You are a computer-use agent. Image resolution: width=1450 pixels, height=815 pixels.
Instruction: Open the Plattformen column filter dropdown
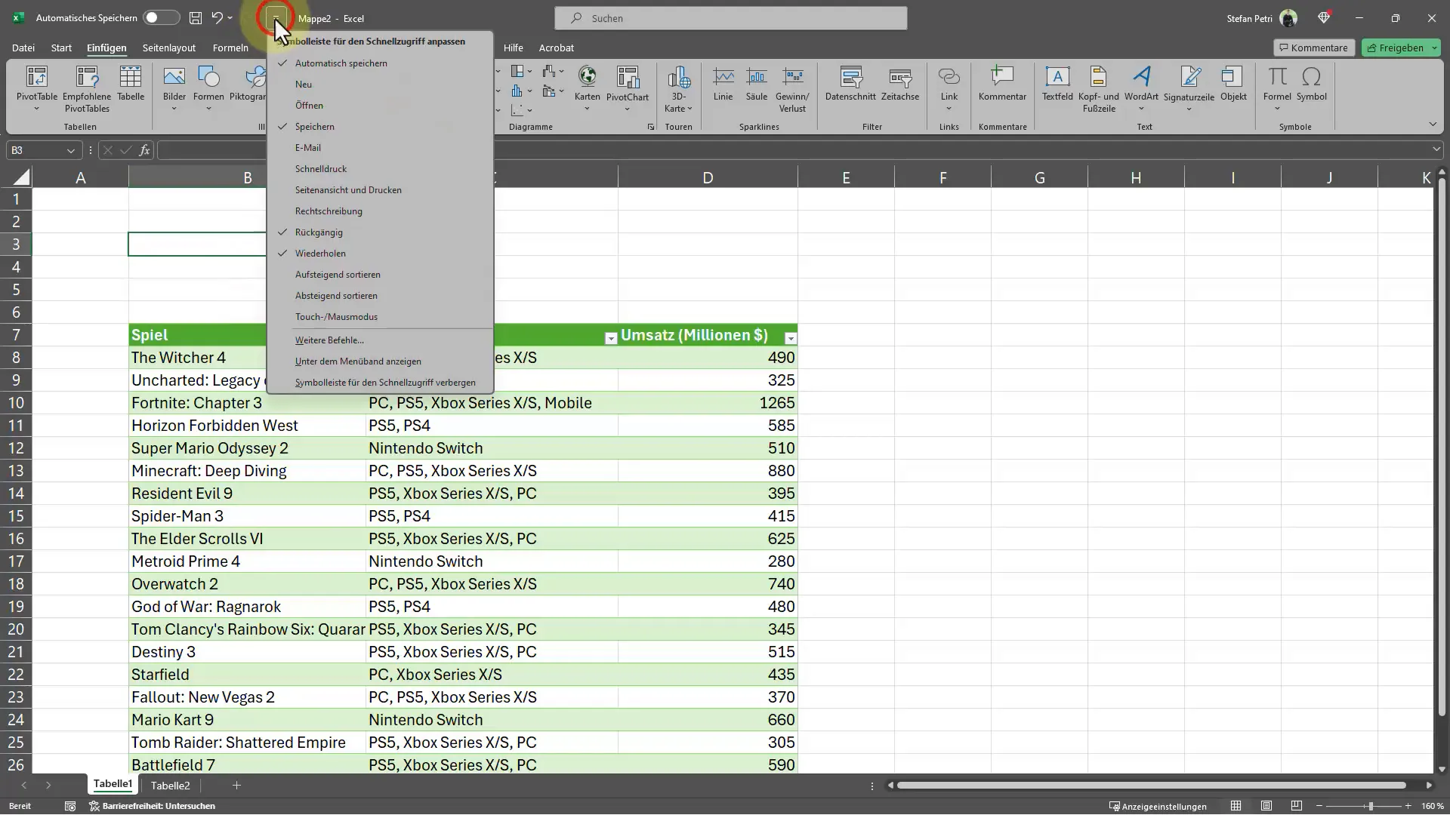pos(610,339)
